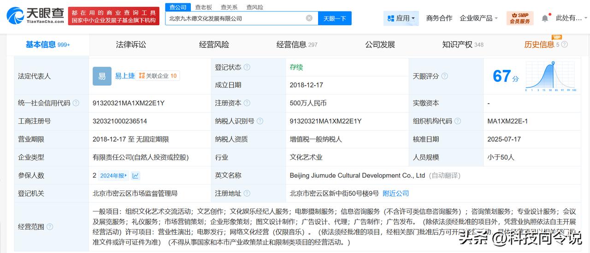Click credit code 91320321MA1XM22E1Y under 统一社会信用代码

tap(129, 103)
